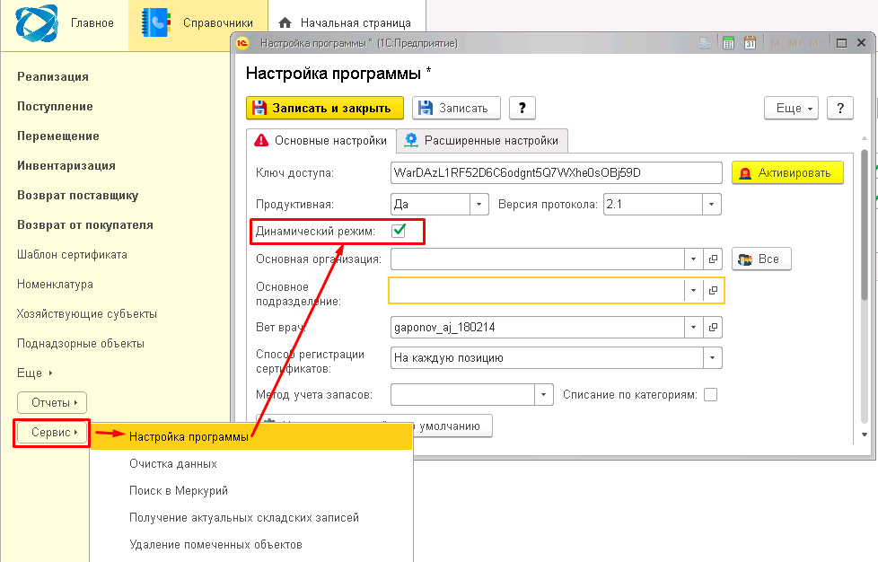878x562 pixels.
Task: Click the M- memory button
Action: point(816,43)
